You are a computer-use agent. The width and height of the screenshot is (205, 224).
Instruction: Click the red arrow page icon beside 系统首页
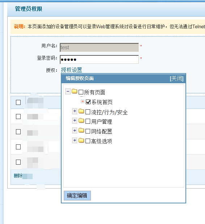(83, 101)
